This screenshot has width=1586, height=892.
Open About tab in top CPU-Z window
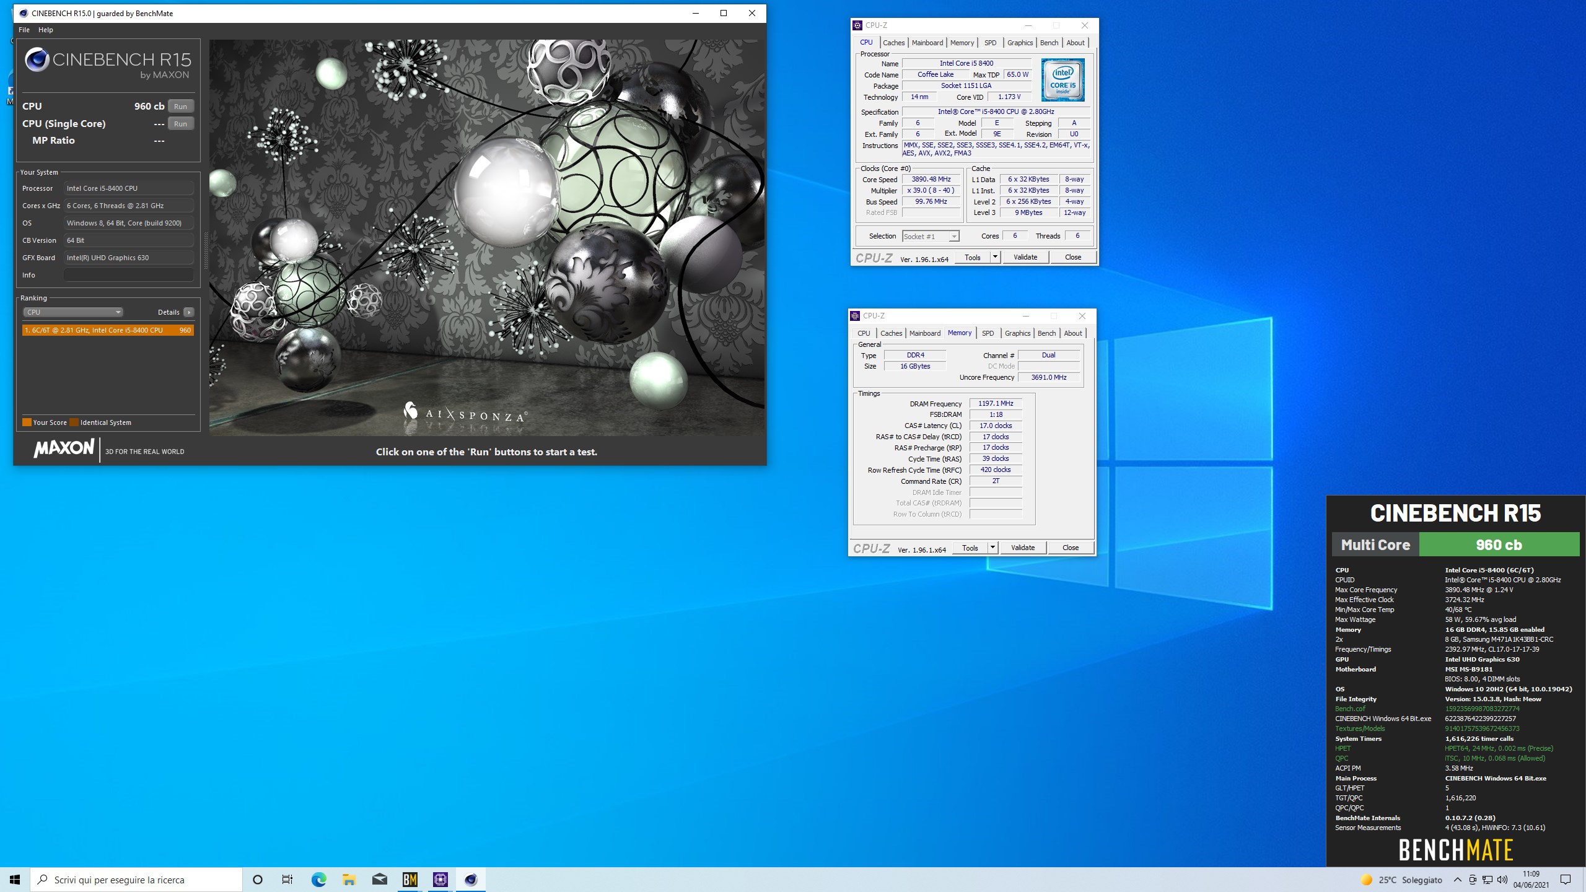pos(1075,43)
